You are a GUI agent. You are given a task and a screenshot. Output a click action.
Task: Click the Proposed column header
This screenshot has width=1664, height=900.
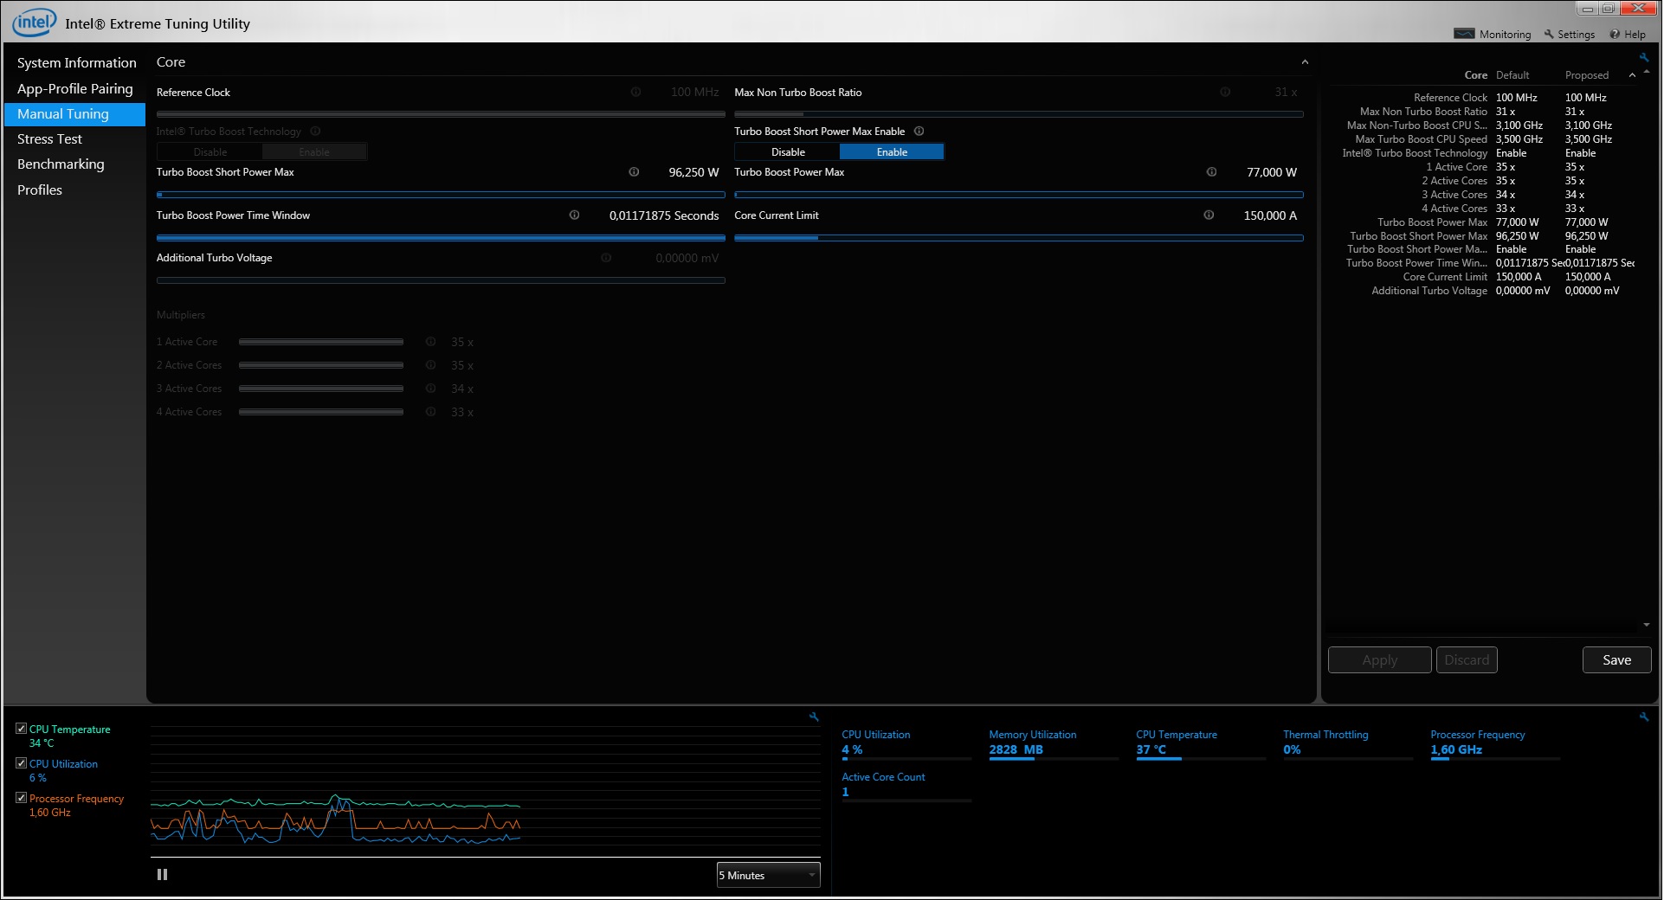1587,75
